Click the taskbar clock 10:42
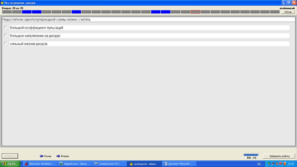Viewport: 297px width, 167px height. (x=291, y=164)
